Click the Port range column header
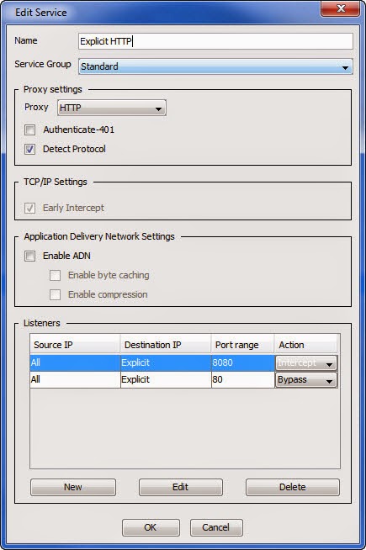This screenshot has height=550, width=366. click(x=242, y=345)
